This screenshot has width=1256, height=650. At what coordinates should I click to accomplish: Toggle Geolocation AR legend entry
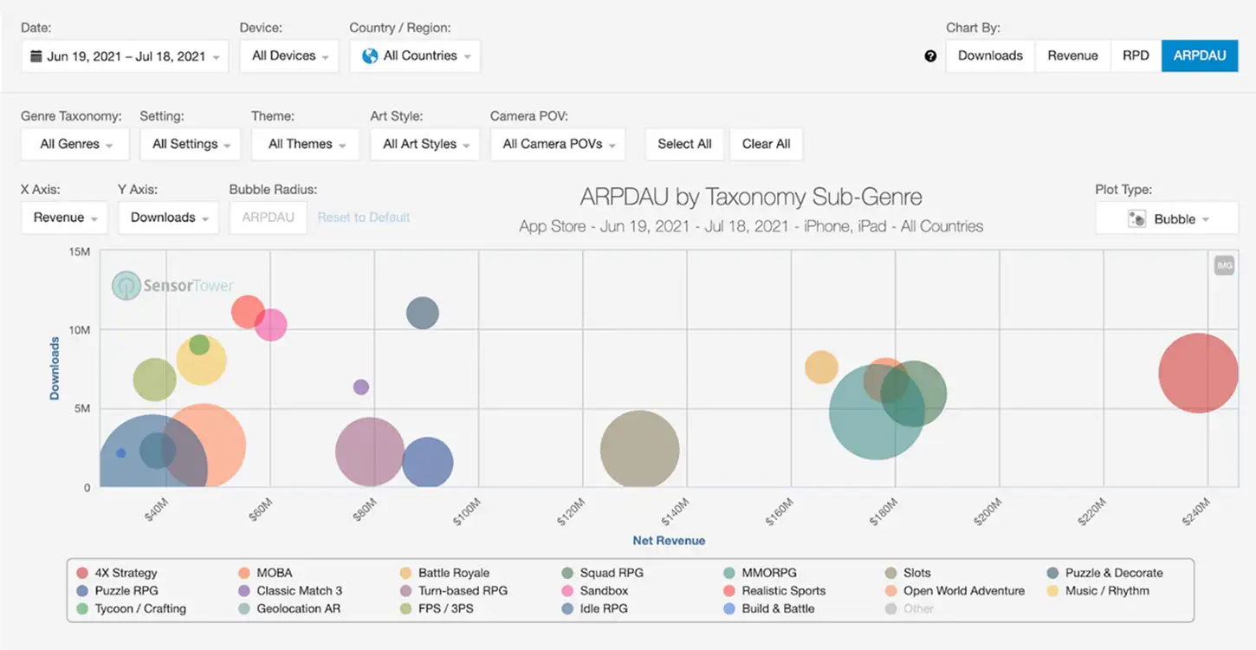pyautogui.click(x=289, y=608)
